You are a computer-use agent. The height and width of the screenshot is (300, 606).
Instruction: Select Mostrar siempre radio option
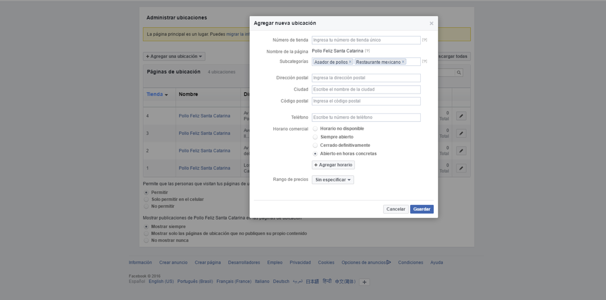(146, 226)
